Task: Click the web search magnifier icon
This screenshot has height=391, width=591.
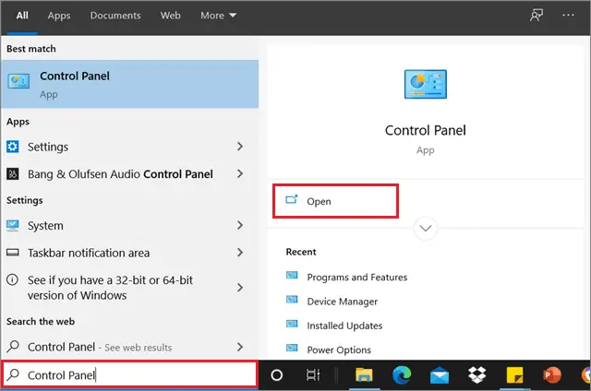Action: pyautogui.click(x=13, y=346)
